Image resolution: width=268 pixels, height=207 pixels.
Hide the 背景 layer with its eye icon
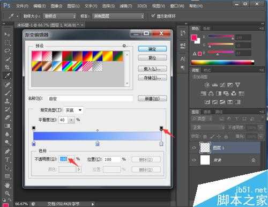click(x=194, y=160)
